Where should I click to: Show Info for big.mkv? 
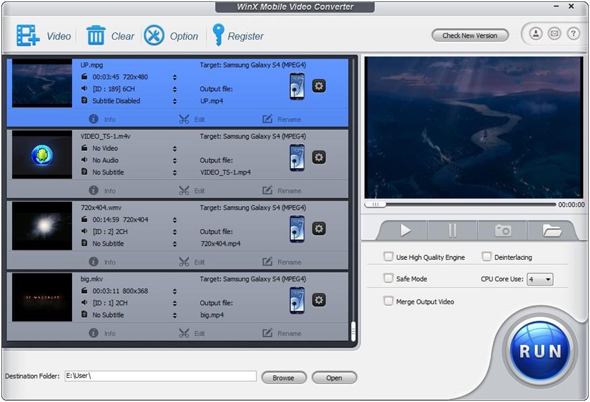coord(102,333)
